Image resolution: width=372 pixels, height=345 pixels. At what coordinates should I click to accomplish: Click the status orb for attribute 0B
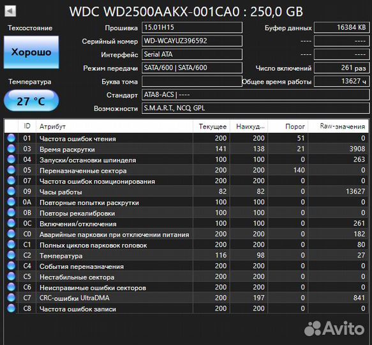point(11,212)
